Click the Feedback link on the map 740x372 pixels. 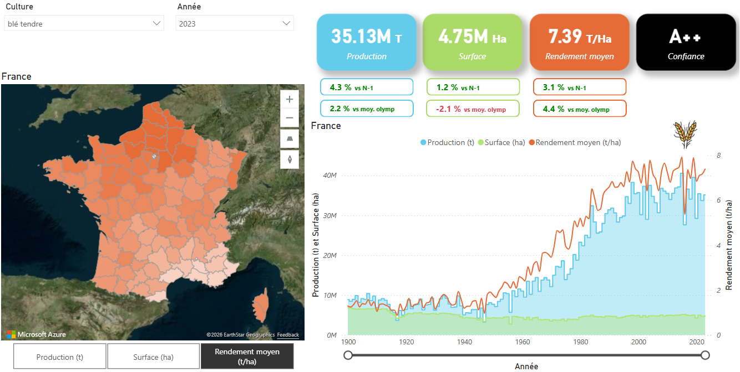pos(288,335)
